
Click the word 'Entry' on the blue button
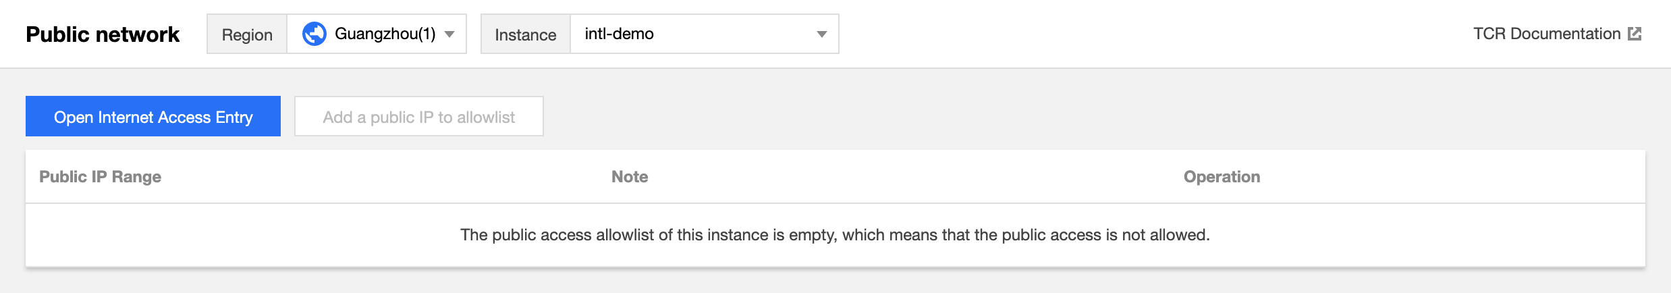point(234,117)
